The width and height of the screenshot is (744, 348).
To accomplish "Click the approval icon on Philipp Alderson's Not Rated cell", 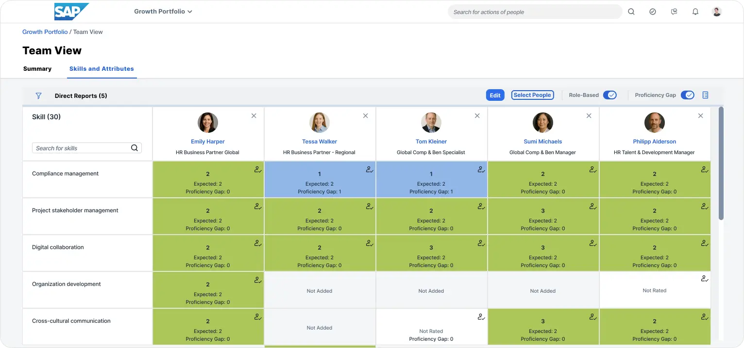I will tap(705, 278).
